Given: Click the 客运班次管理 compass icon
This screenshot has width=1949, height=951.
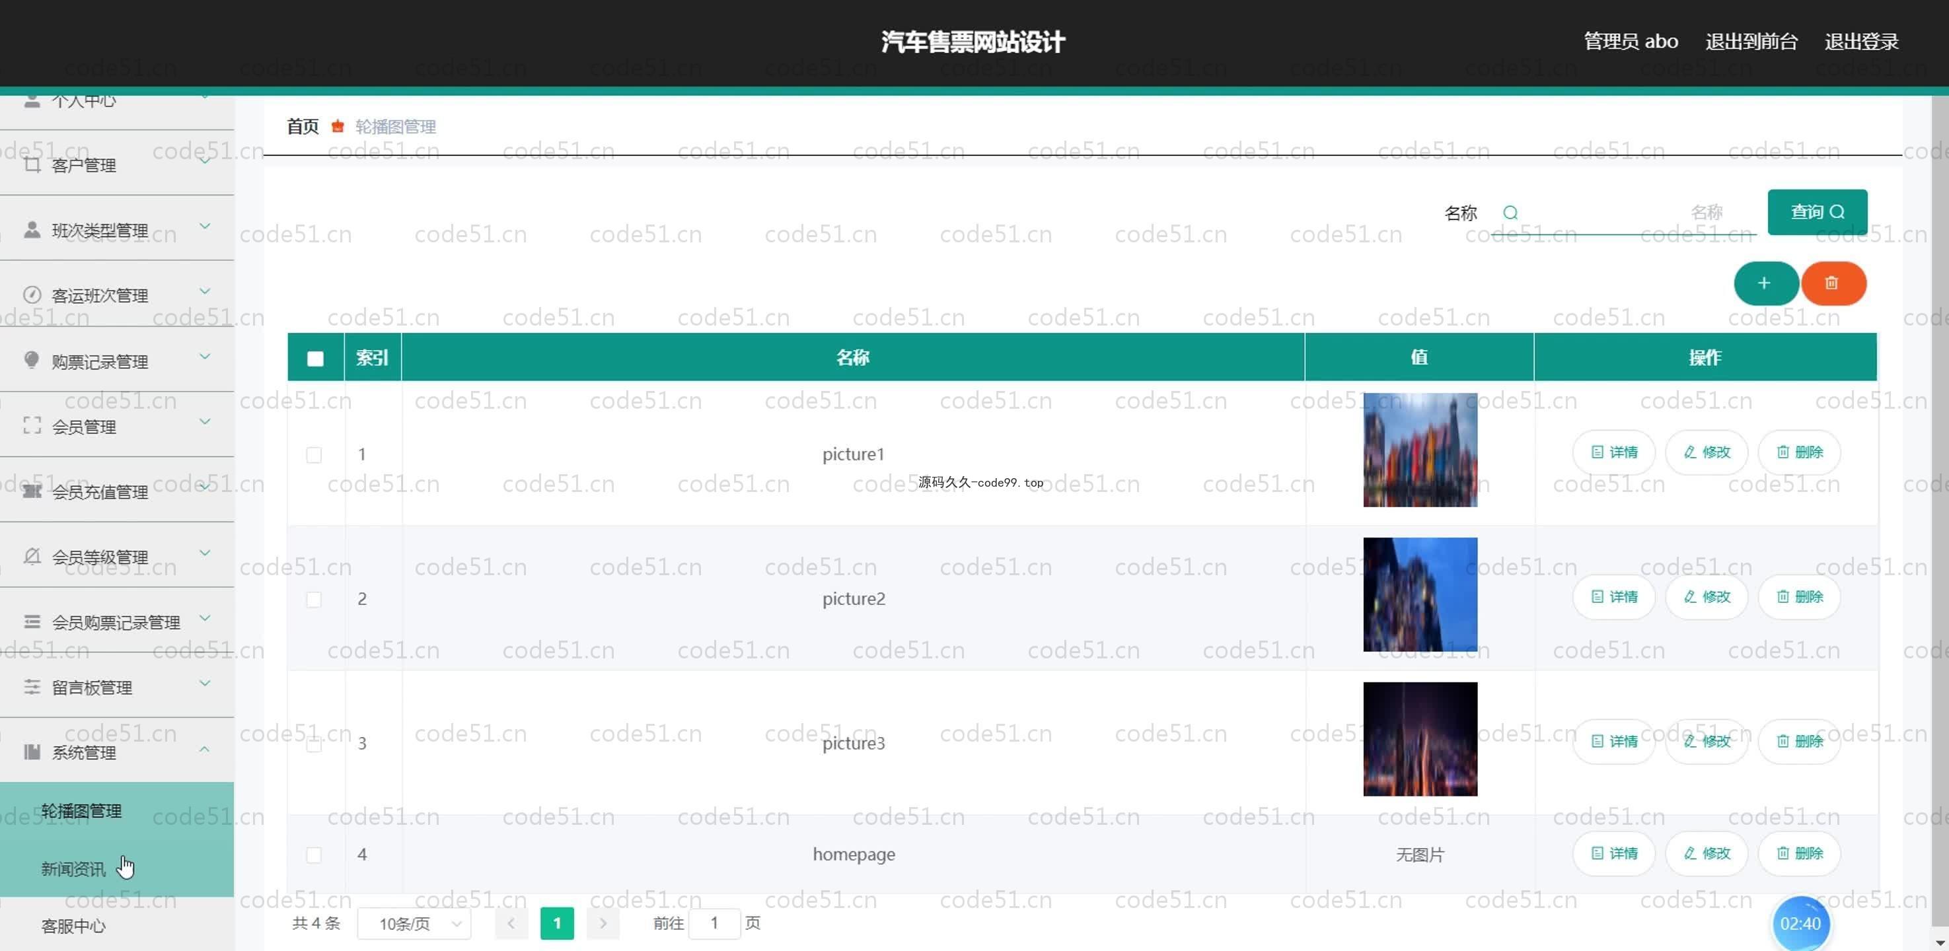Looking at the screenshot, I should coord(32,295).
